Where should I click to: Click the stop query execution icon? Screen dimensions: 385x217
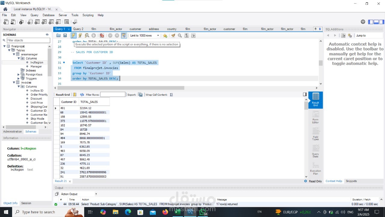coord(94,36)
